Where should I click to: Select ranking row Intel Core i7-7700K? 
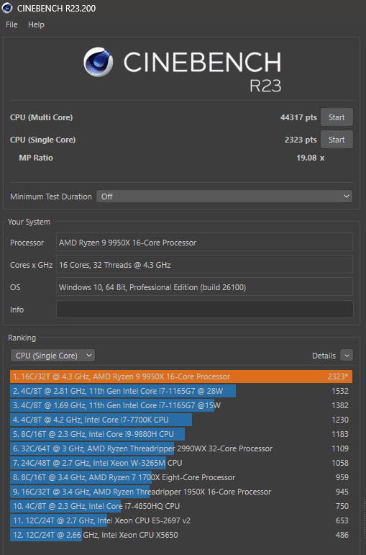181,420
